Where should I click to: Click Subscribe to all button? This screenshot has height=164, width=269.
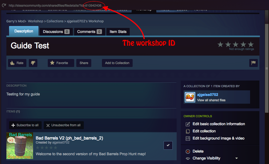tap(25, 125)
